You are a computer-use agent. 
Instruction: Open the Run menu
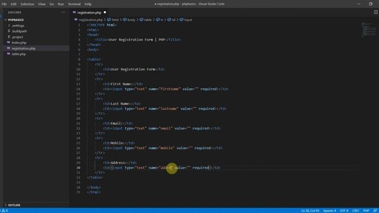(x=60, y=4)
